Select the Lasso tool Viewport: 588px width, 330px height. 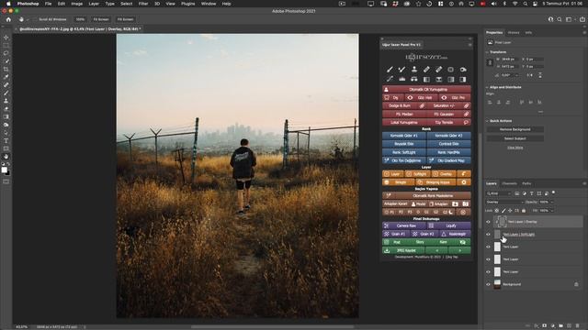click(x=6, y=53)
